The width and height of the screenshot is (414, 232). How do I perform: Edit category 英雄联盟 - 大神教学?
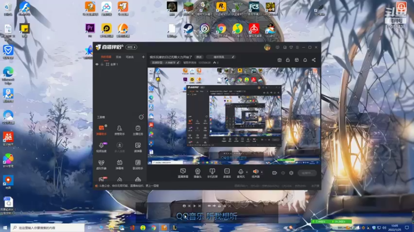[165, 62]
